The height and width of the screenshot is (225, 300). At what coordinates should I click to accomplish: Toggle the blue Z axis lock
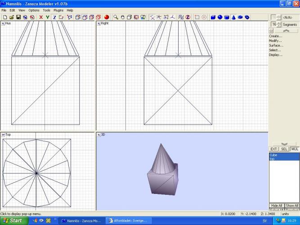coord(54,17)
